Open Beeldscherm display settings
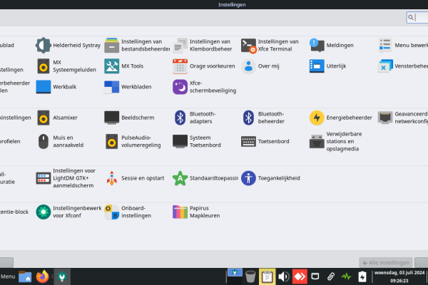The height and width of the screenshot is (285, 428). pos(113,118)
